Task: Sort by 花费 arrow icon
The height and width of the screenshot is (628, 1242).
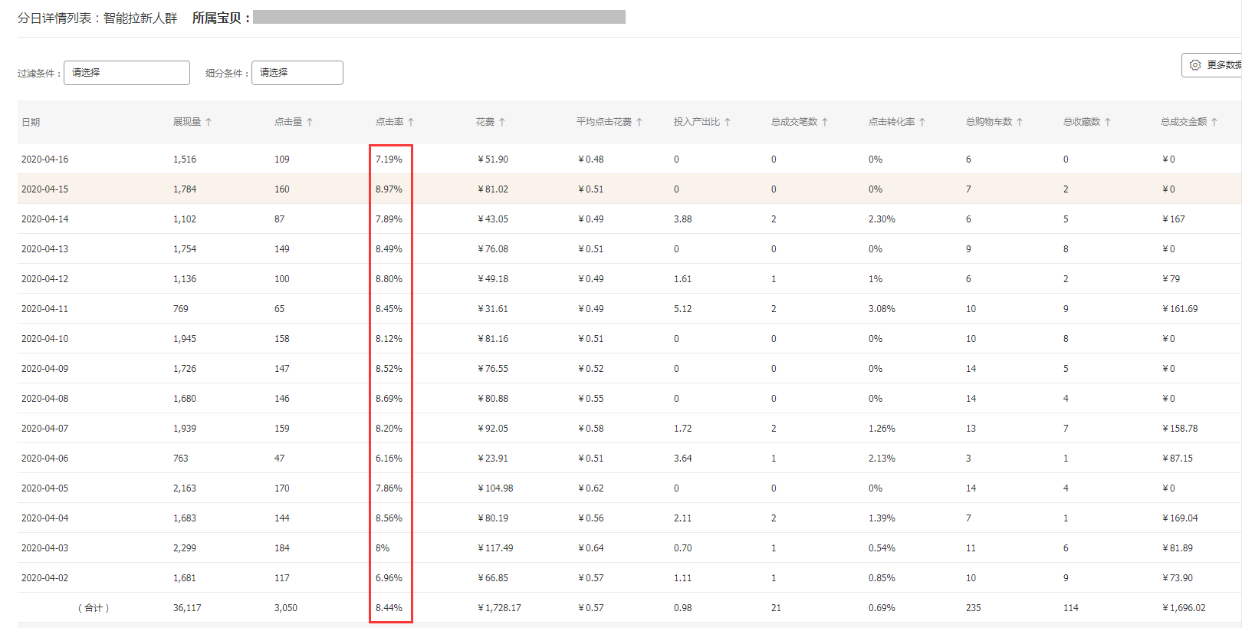Action: pyautogui.click(x=502, y=122)
